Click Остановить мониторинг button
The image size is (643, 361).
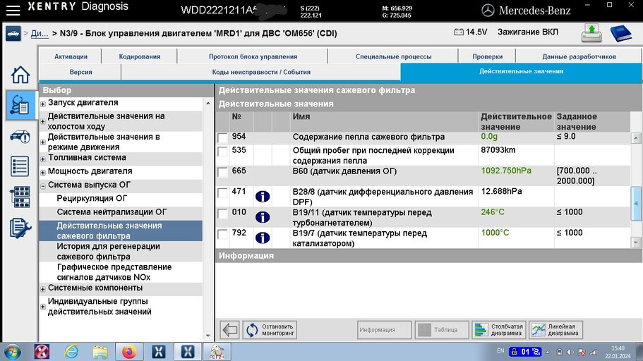pyautogui.click(x=270, y=329)
